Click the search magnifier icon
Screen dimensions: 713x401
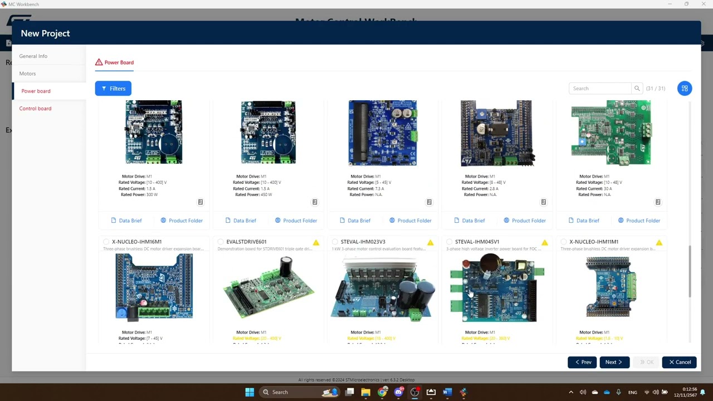point(637,89)
